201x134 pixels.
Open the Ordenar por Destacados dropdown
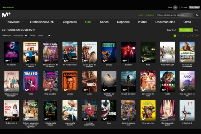point(20,36)
